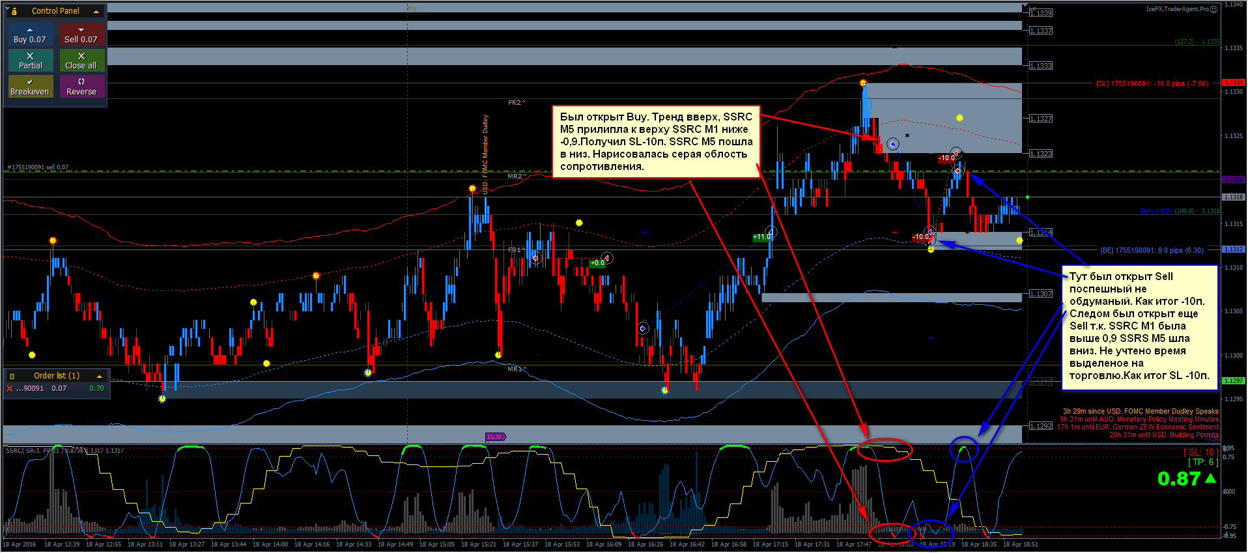The width and height of the screenshot is (1248, 553).
Task: Click the Daily HIGH (100.0) level label
Action: 1180,211
